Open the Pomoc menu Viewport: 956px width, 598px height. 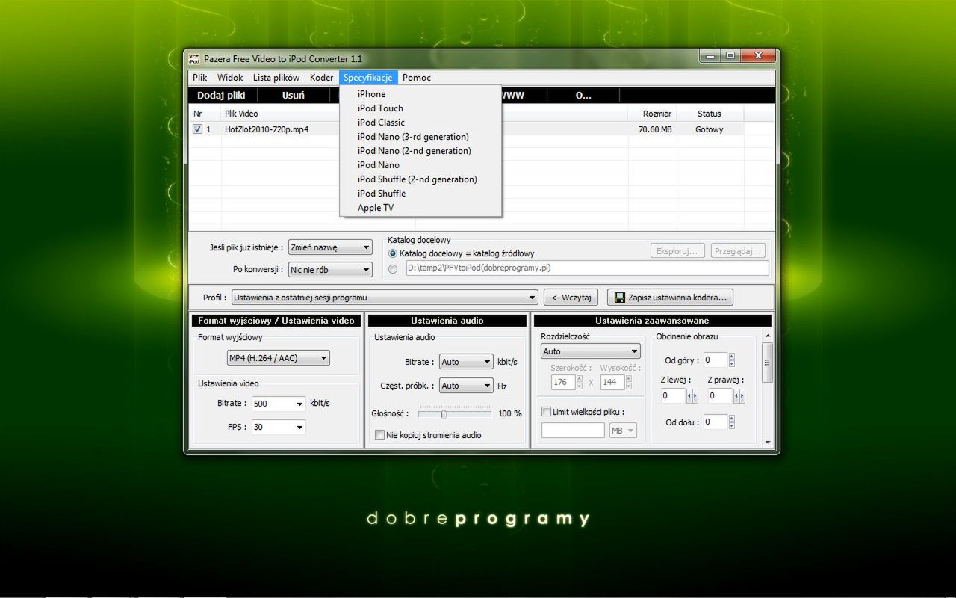click(x=417, y=78)
